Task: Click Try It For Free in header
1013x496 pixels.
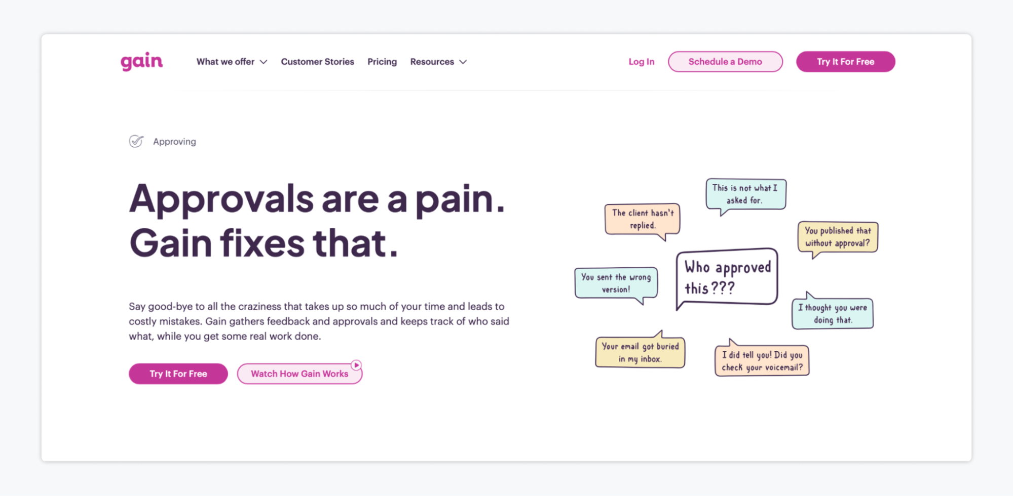Action: pos(845,62)
